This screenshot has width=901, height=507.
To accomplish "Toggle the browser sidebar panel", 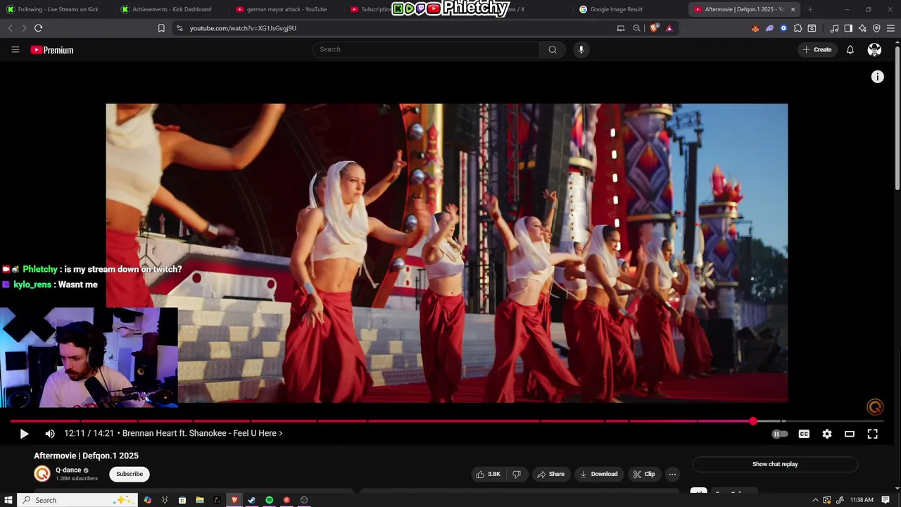I will pyautogui.click(x=848, y=28).
